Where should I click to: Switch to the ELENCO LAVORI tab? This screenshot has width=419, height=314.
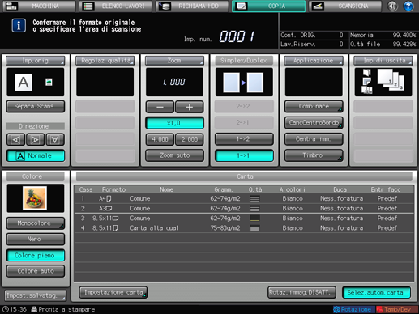115,6
